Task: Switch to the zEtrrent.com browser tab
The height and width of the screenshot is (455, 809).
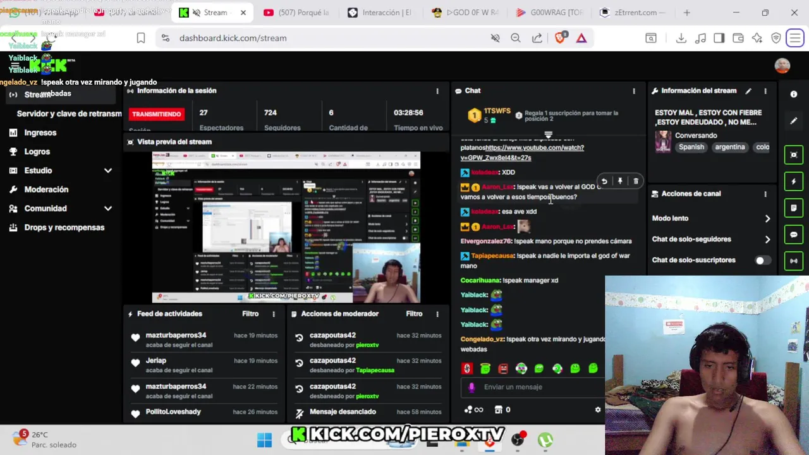Action: 634,13
